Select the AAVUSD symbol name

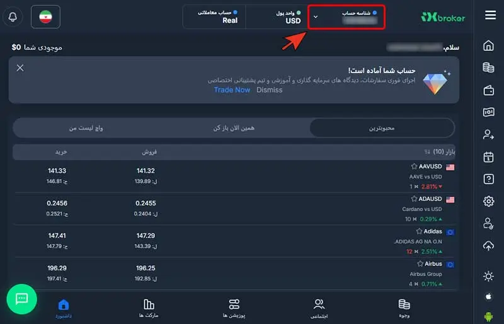pos(430,166)
